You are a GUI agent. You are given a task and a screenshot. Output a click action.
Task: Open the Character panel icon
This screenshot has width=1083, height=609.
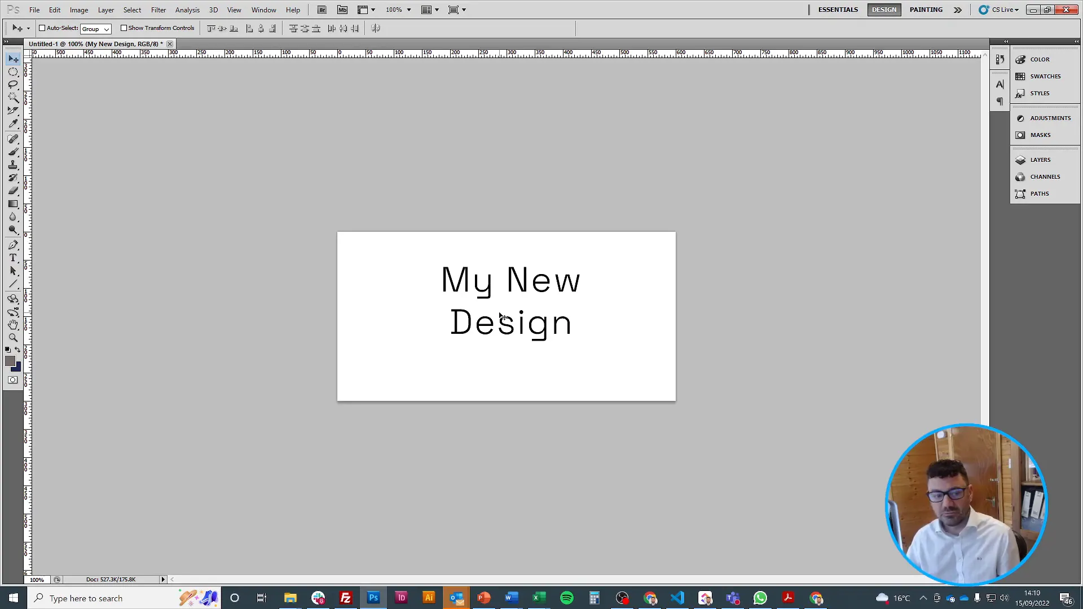(1000, 84)
